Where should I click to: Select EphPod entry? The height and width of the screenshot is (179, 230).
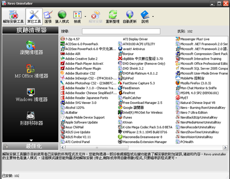126,78
